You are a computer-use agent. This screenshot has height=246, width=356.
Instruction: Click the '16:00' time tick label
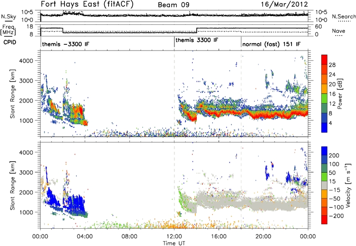coord(218,237)
